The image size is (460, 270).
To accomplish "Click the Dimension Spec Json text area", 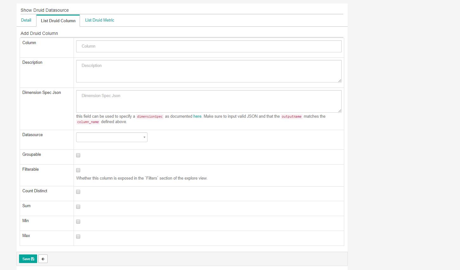I will (209, 101).
